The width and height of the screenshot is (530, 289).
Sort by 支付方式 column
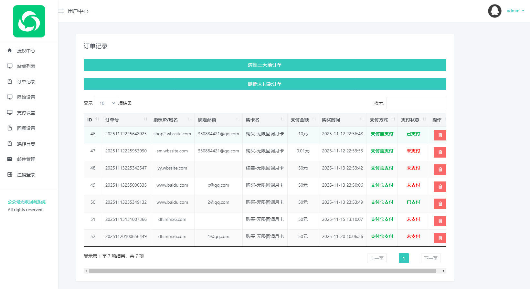click(382, 120)
